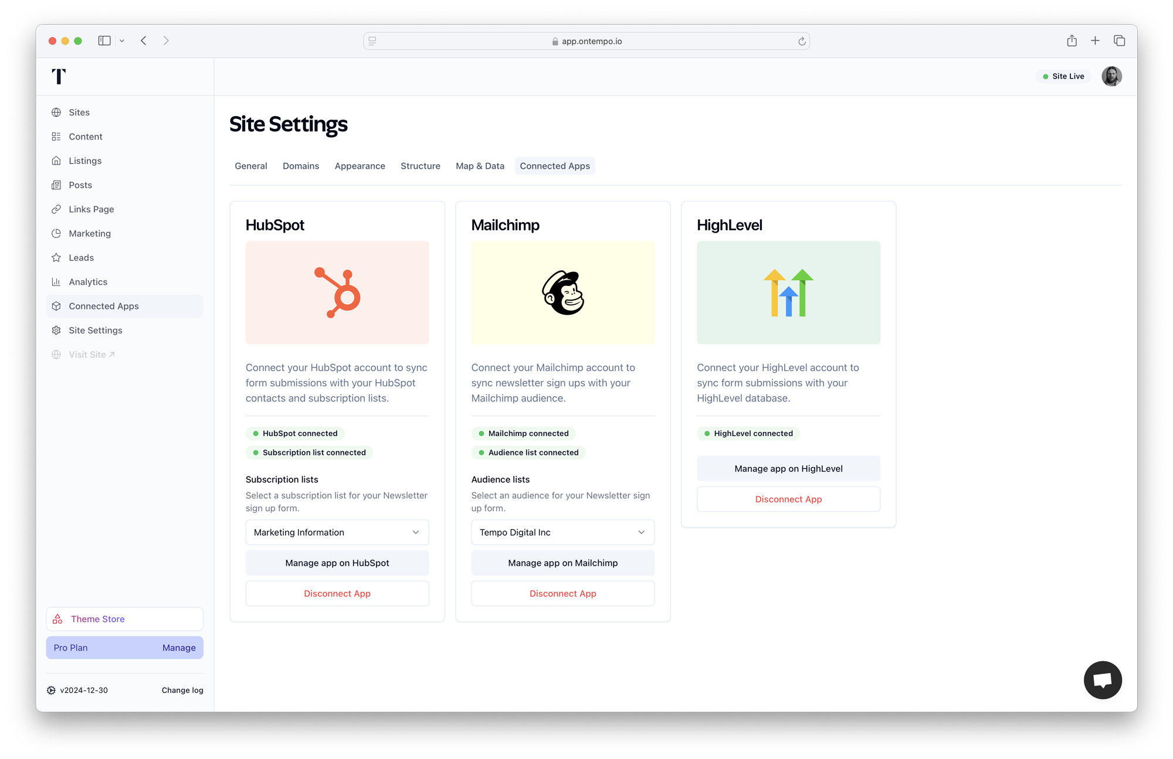Open the Marketing Information subscription dropdown
The height and width of the screenshot is (759, 1173).
pyautogui.click(x=337, y=532)
